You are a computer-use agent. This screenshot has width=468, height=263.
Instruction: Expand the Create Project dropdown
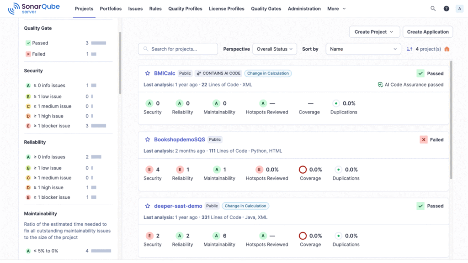click(x=374, y=32)
